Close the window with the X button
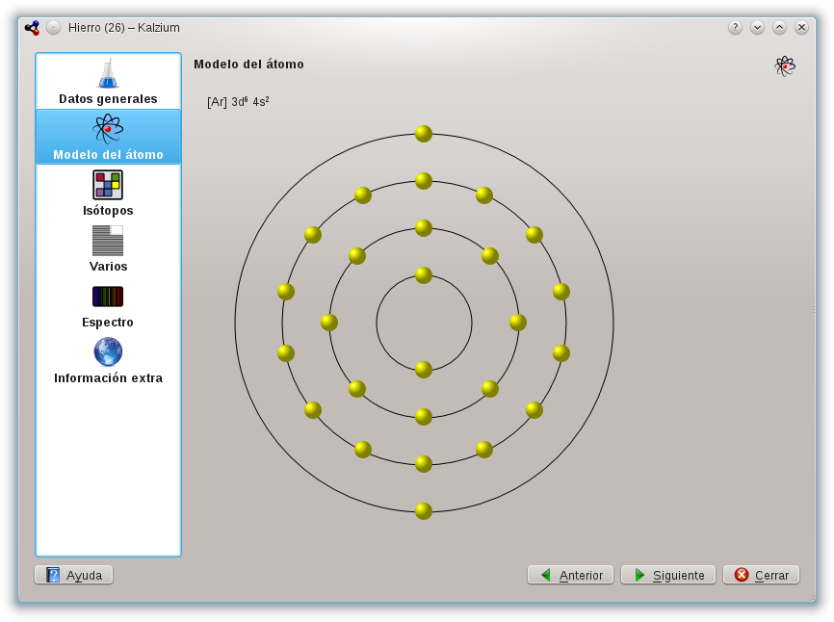This screenshot has width=834, height=622. click(x=802, y=27)
